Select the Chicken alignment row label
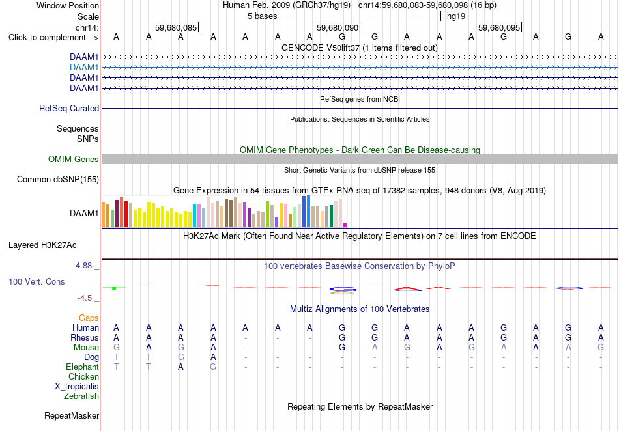Screen dimensions: 619x431 pos(83,376)
